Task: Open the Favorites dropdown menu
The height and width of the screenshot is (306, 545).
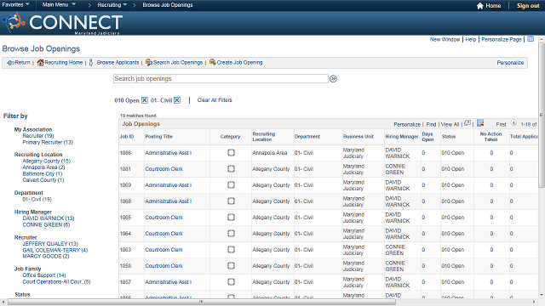Action: [16, 4]
